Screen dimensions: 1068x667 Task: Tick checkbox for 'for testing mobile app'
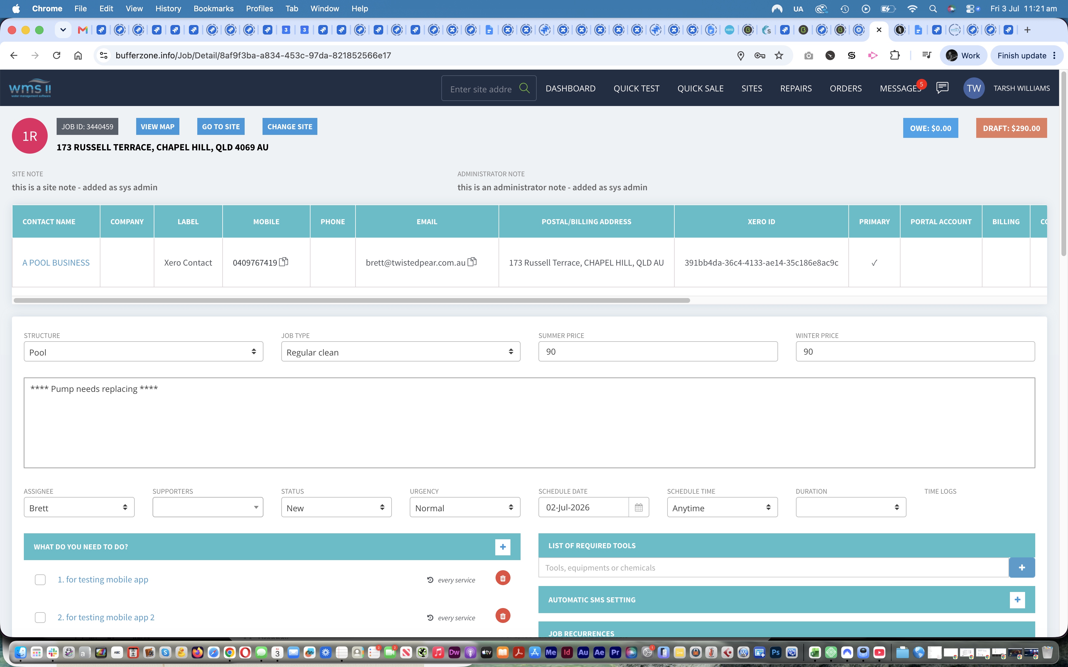[40, 580]
